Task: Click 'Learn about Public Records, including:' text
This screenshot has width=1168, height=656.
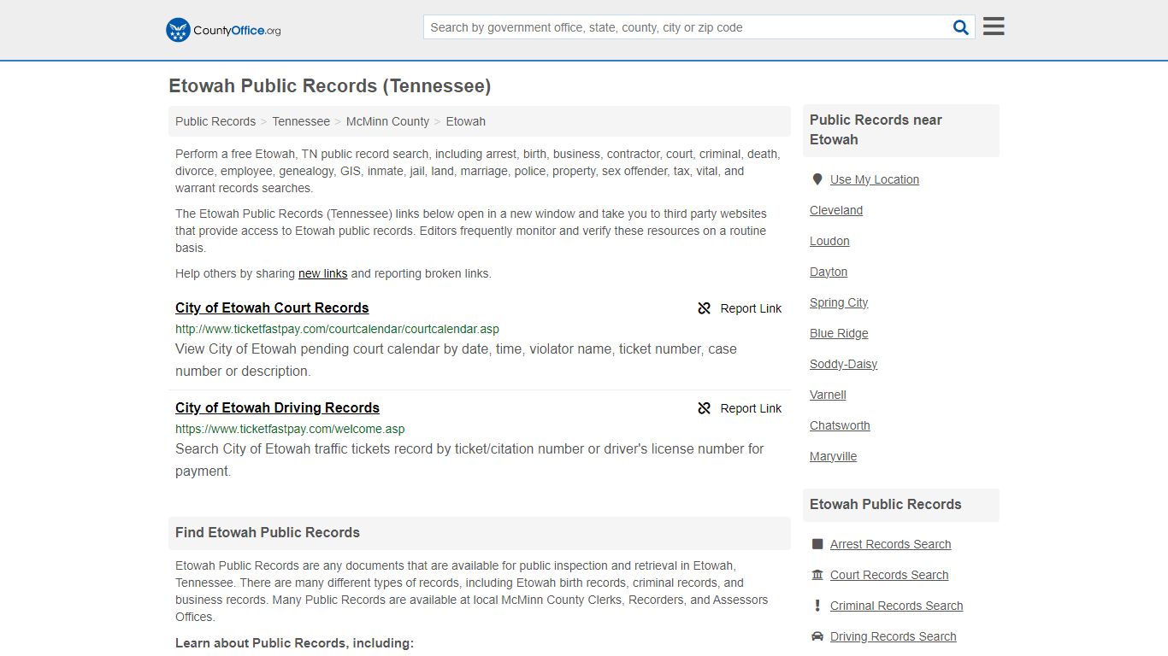Action: click(294, 643)
